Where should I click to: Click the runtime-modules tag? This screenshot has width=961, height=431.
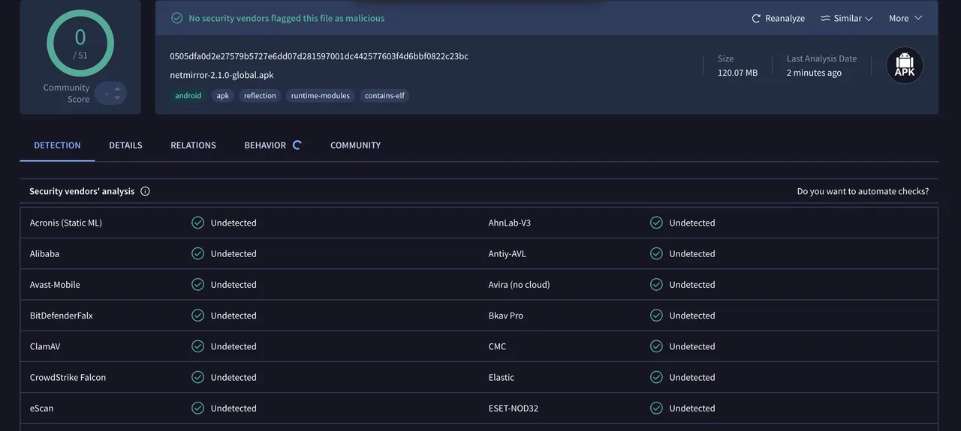321,96
